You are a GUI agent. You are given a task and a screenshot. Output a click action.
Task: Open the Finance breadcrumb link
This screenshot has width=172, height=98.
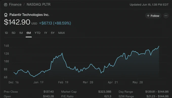(15, 5)
